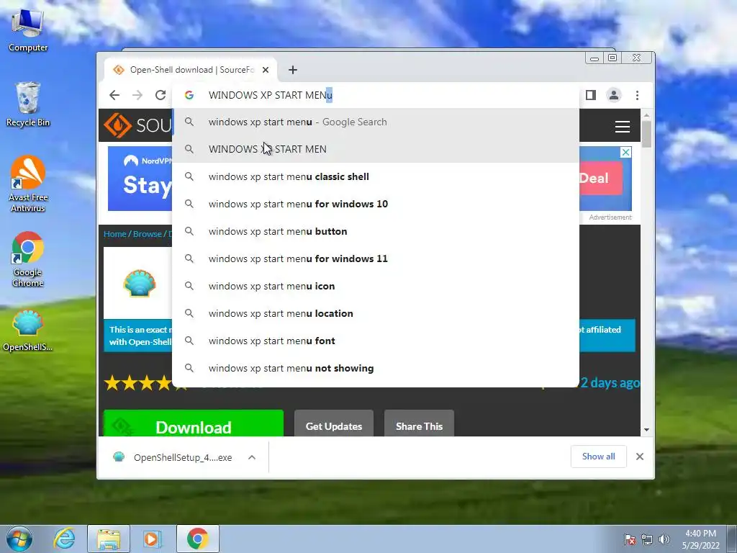Open the Chrome three-dot menu
Screen dimensions: 737x553
(x=637, y=95)
